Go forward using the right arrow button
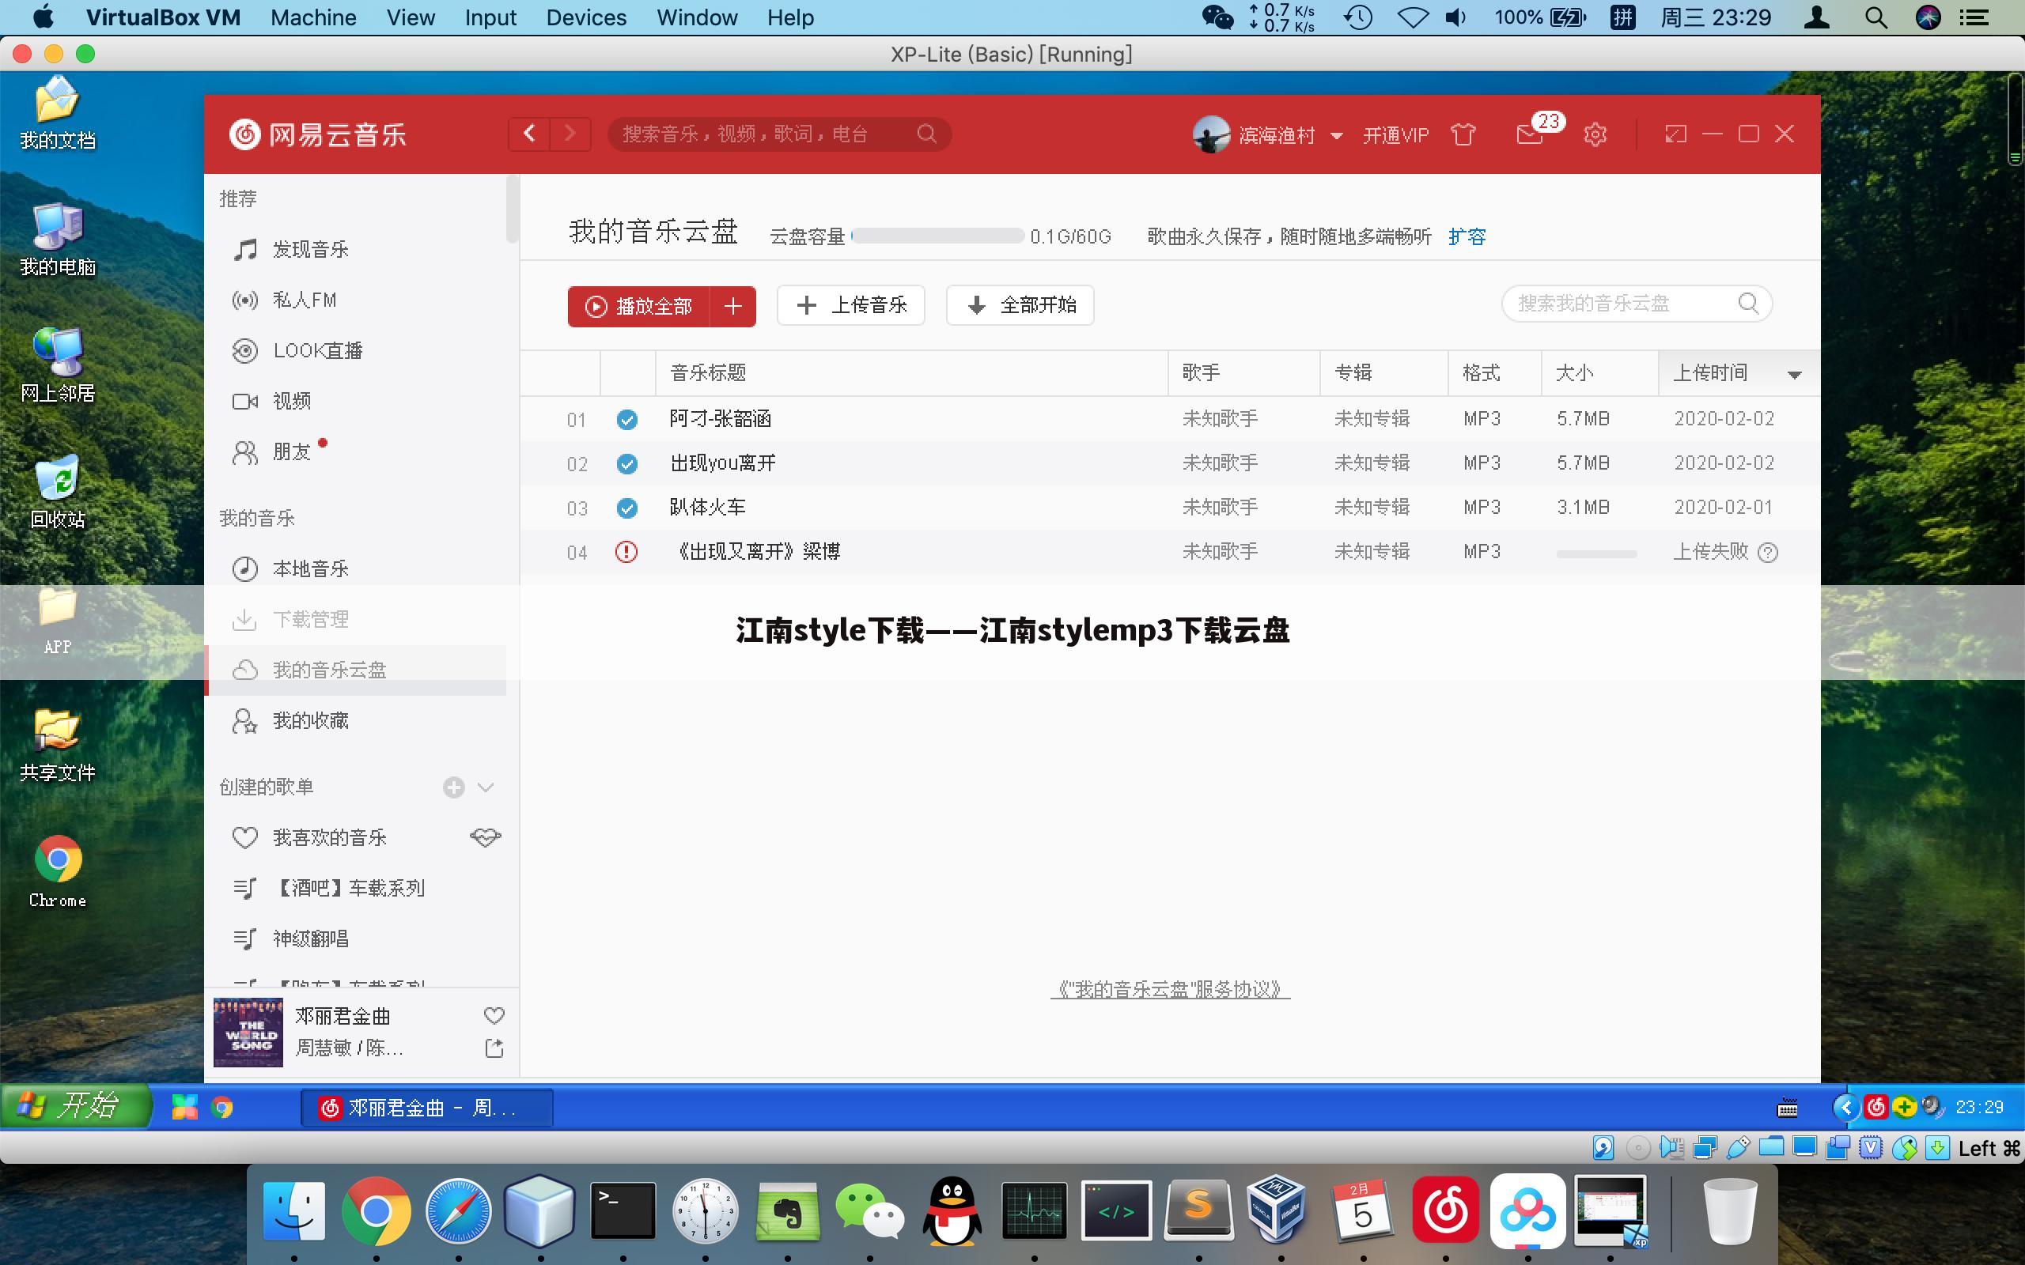Image resolution: width=2025 pixels, height=1265 pixels. [x=570, y=134]
